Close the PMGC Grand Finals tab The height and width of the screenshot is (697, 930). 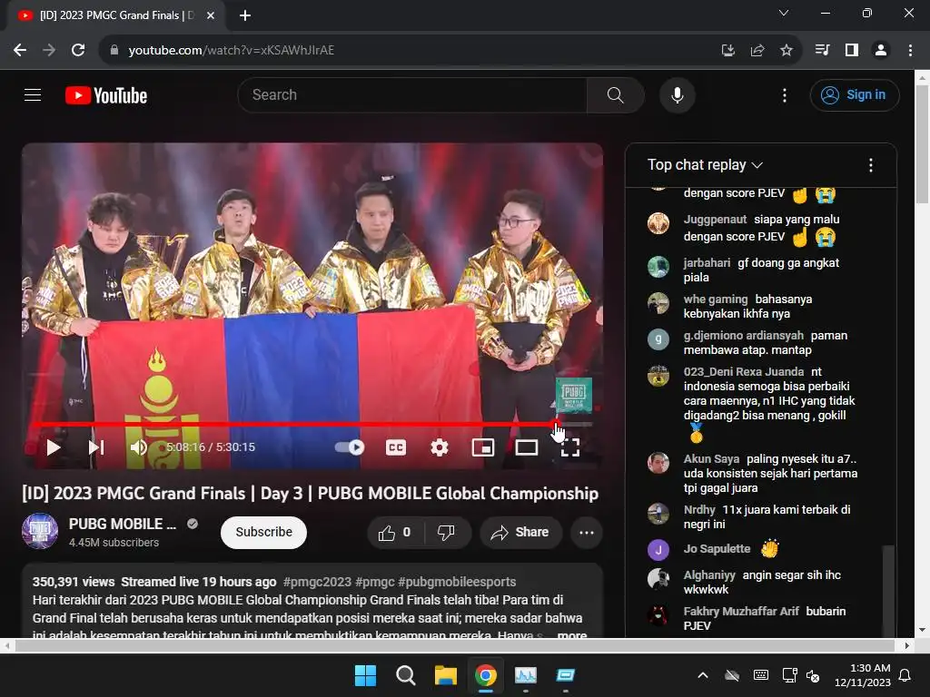(211, 16)
